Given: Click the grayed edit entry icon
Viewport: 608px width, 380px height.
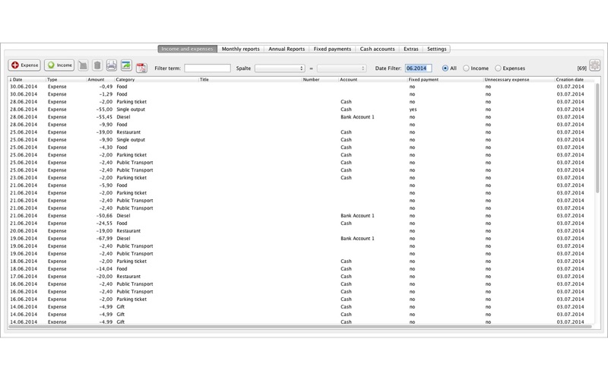Looking at the screenshot, I should point(83,65).
